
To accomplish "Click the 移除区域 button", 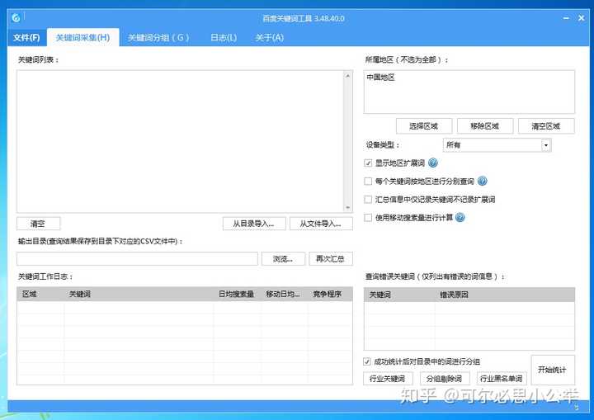I will point(485,126).
